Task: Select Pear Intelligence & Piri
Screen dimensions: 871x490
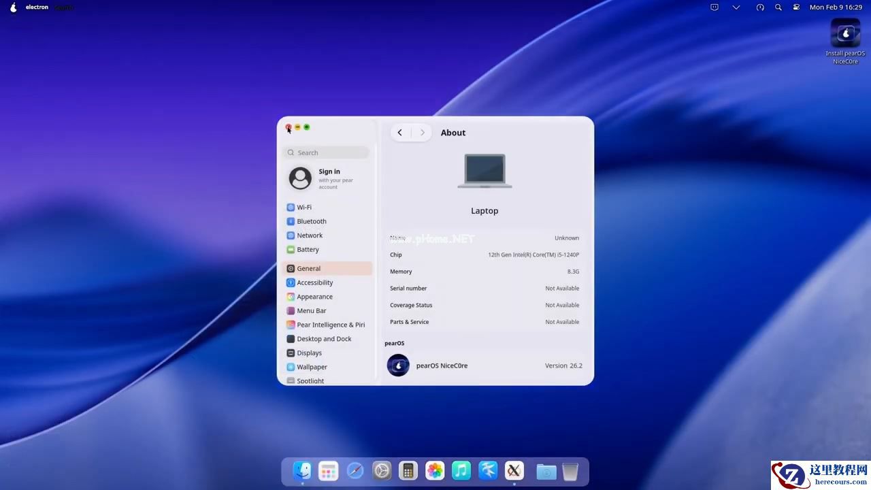Action: pos(330,325)
